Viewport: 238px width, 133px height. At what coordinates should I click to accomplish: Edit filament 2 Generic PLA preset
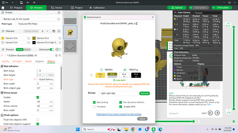[60, 38]
